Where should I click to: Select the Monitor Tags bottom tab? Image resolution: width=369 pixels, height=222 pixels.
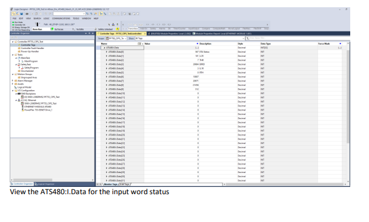pyautogui.click(x=110, y=184)
